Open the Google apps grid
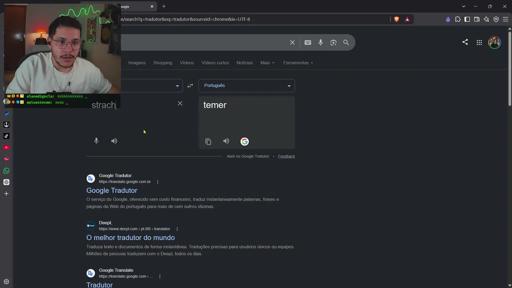Screen dimensions: 512x288 (x=479, y=42)
